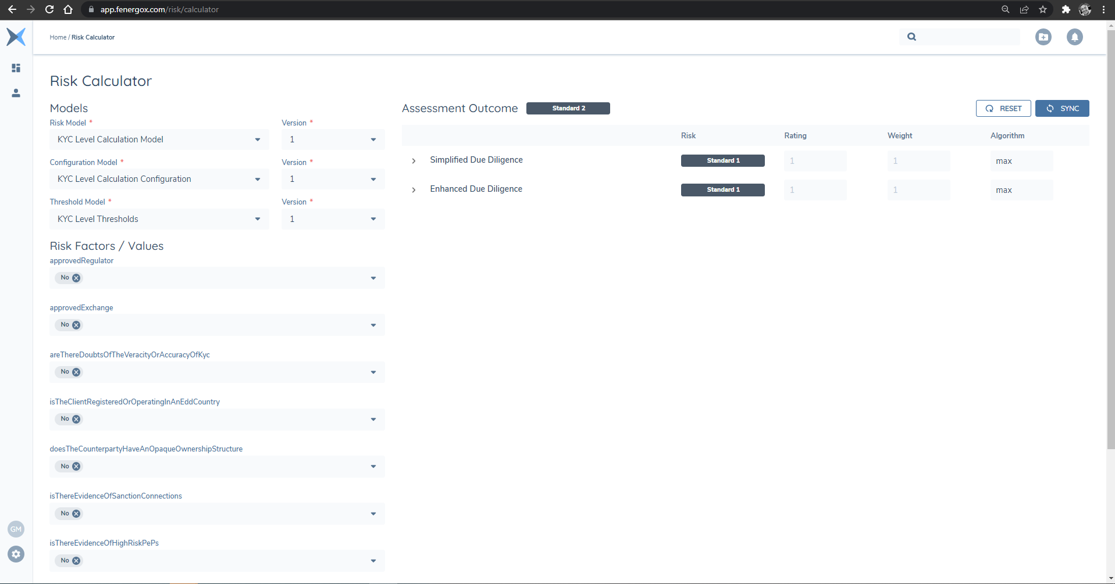Click the add new plus icon

(1043, 37)
